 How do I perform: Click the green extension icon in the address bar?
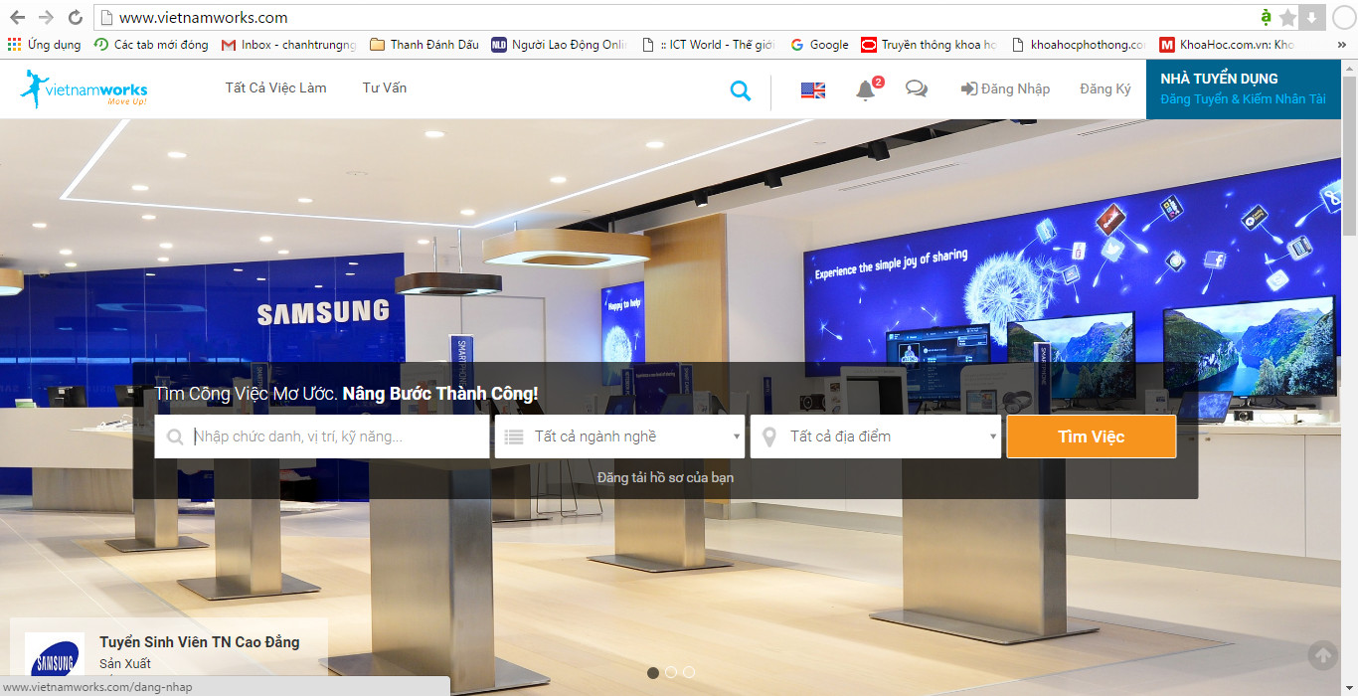(x=1266, y=17)
